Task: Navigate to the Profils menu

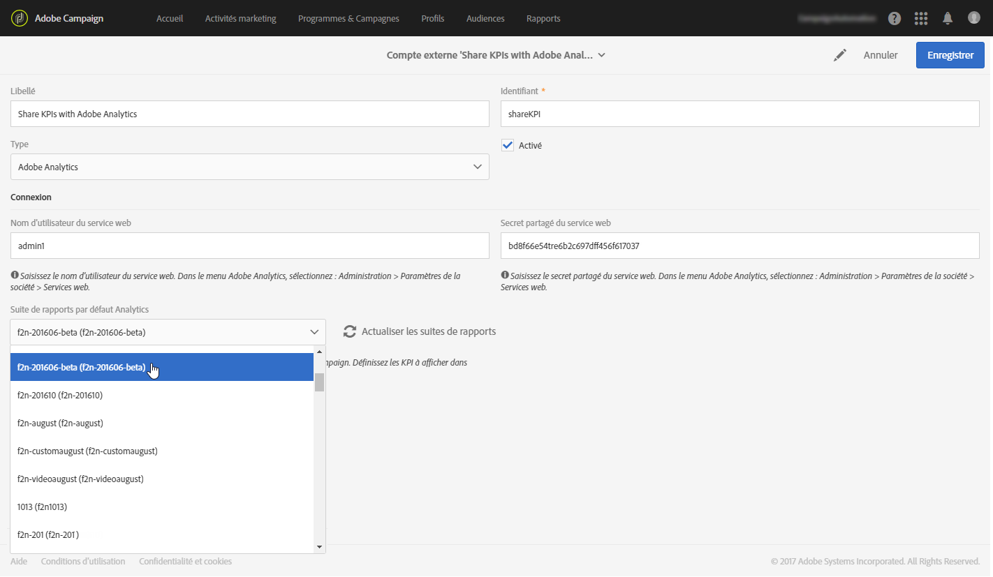Action: pos(433,18)
